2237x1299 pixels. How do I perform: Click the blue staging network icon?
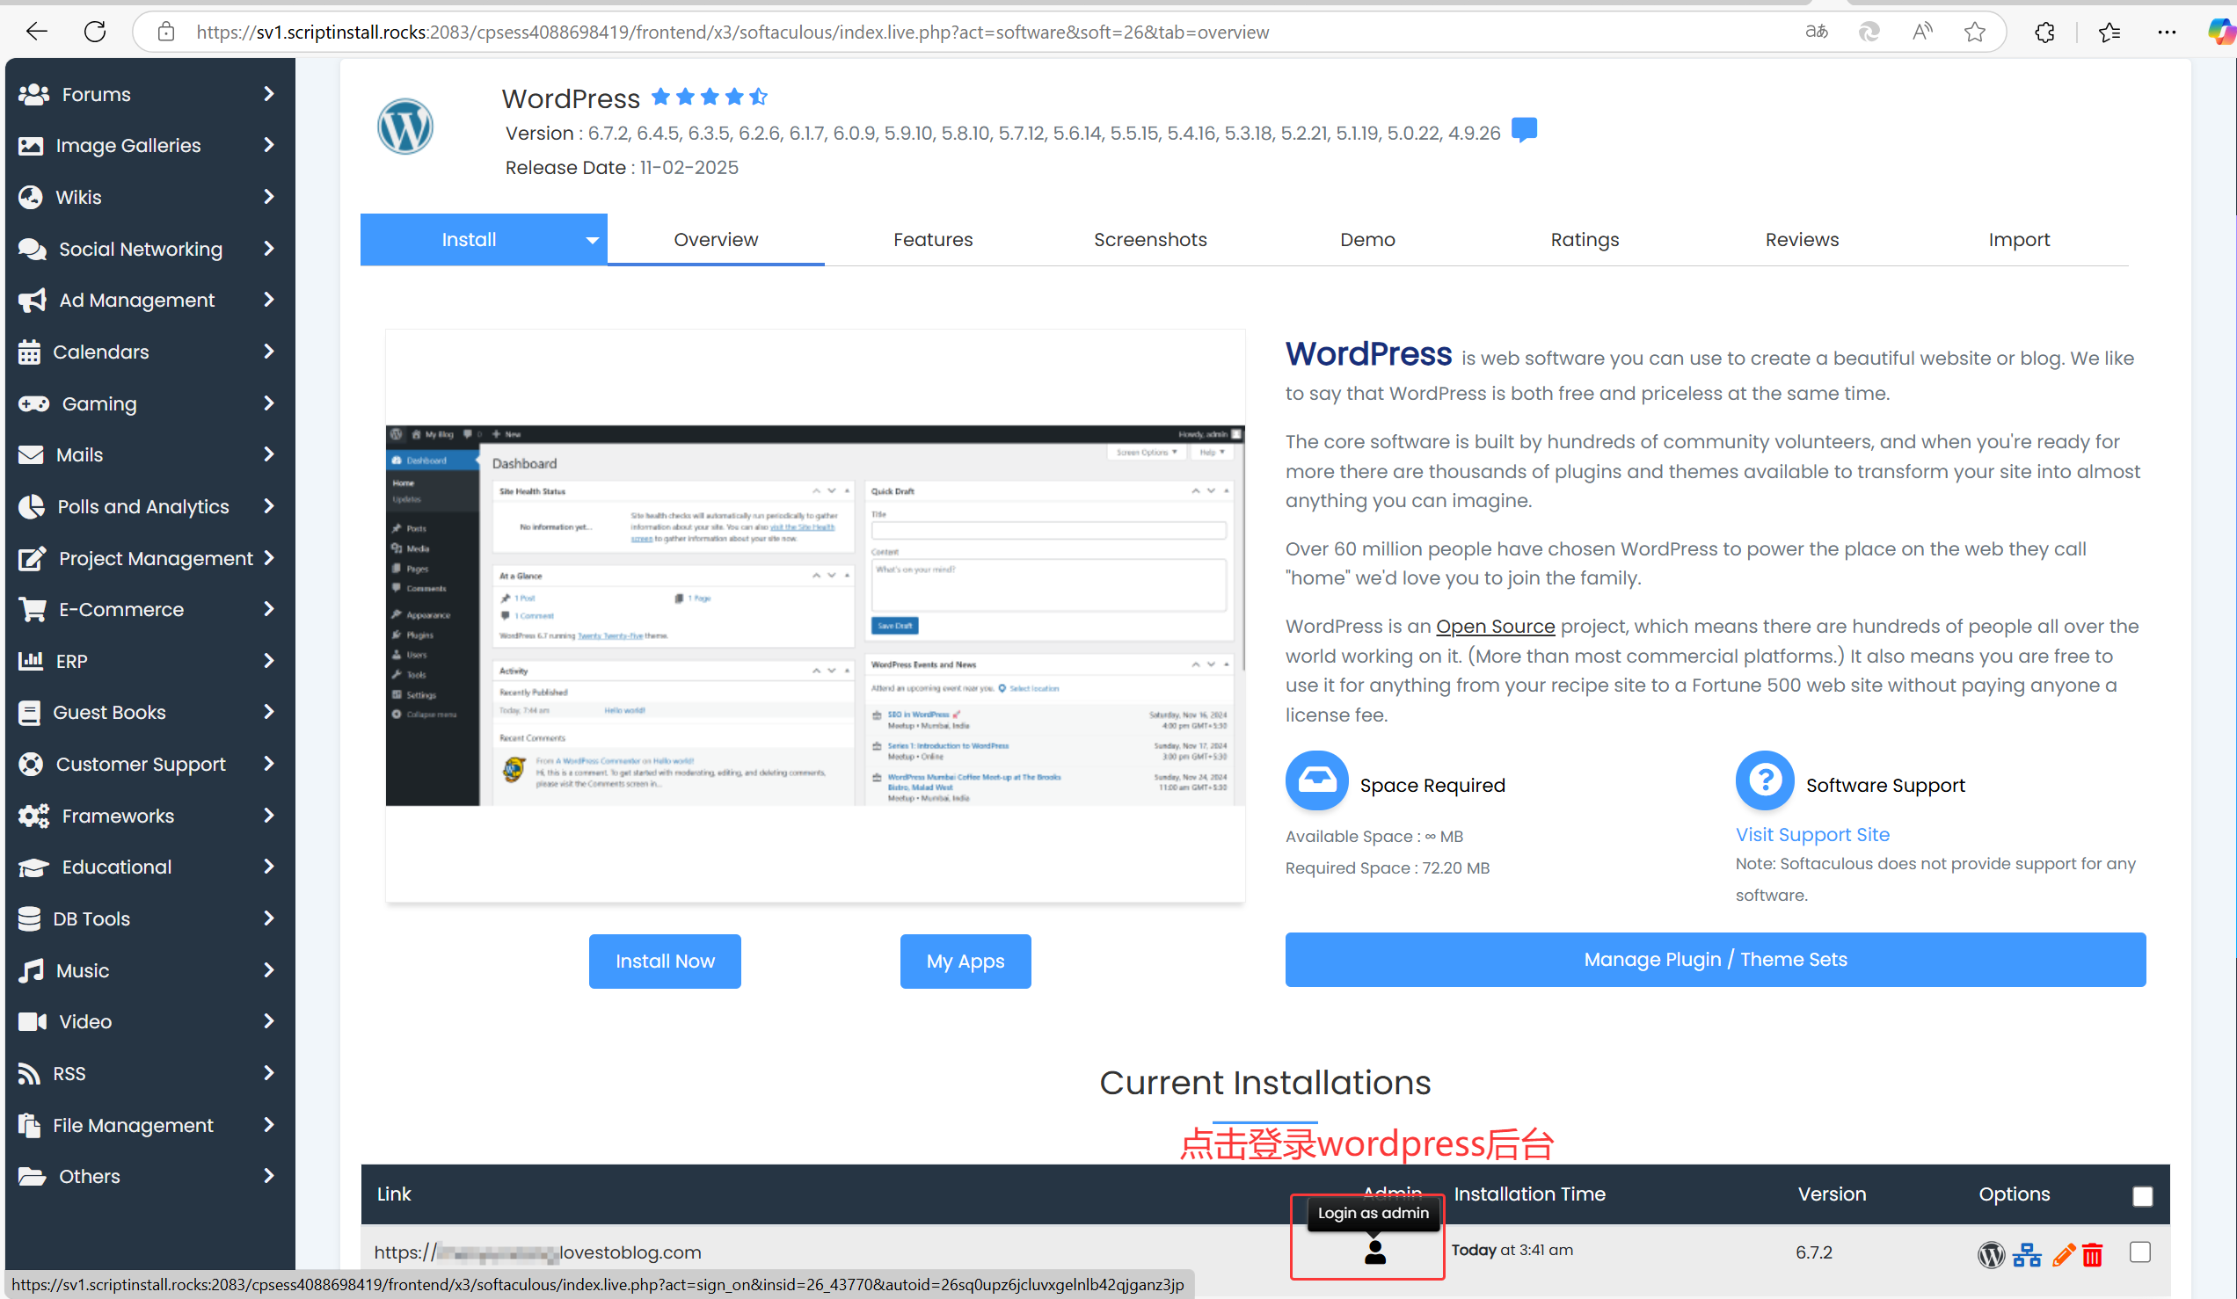tap(2027, 1255)
